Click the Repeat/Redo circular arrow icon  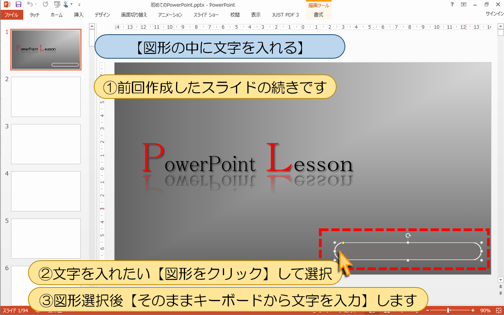(x=45, y=5)
